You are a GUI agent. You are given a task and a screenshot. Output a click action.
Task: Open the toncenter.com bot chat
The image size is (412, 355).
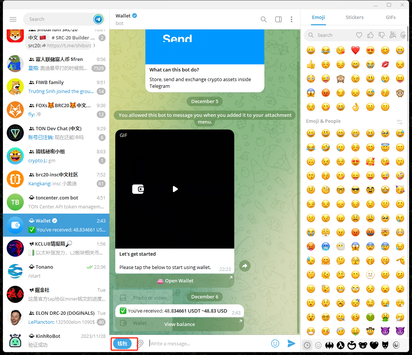coord(56,202)
